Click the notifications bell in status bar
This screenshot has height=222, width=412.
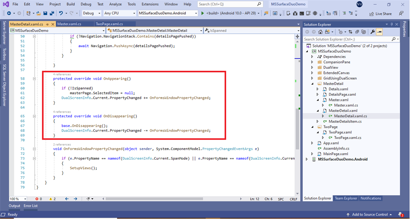[401, 214]
